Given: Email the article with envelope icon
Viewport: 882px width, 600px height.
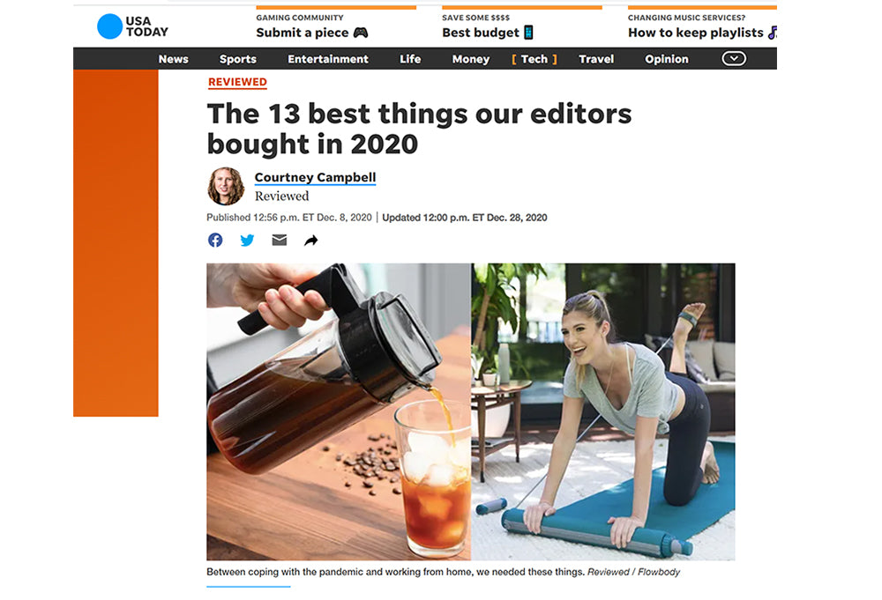Looking at the screenshot, I should click(x=279, y=241).
